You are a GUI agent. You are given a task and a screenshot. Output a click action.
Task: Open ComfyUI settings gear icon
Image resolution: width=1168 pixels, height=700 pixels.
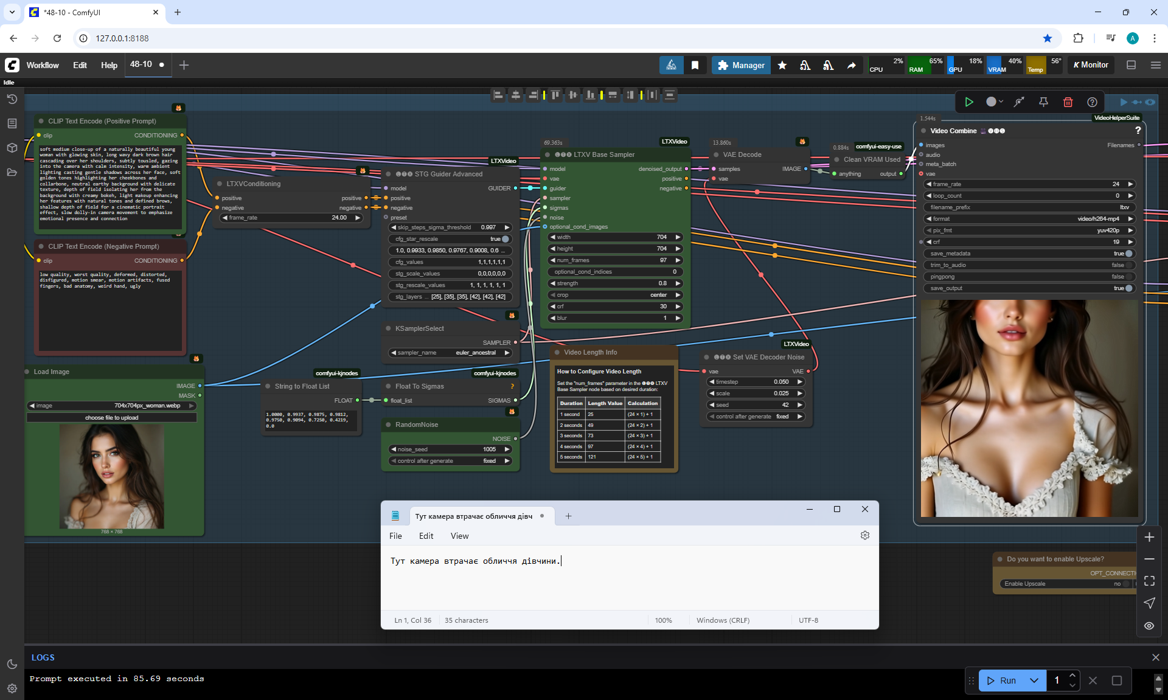(x=12, y=688)
